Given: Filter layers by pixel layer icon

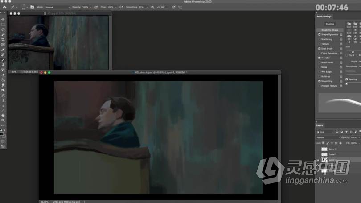Looking at the screenshot, I should point(337,132).
